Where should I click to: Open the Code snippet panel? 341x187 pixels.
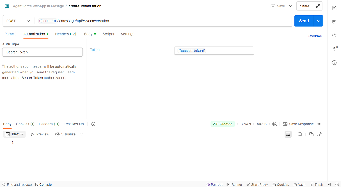pyautogui.click(x=334, y=35)
